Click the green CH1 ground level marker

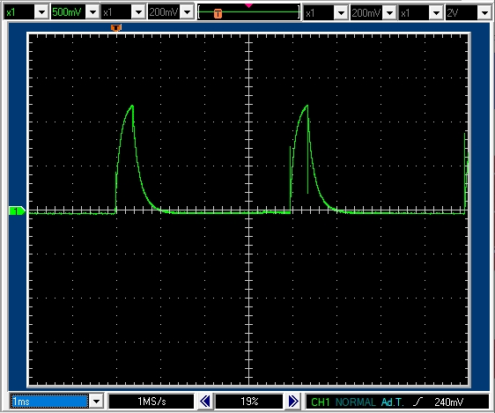17,210
